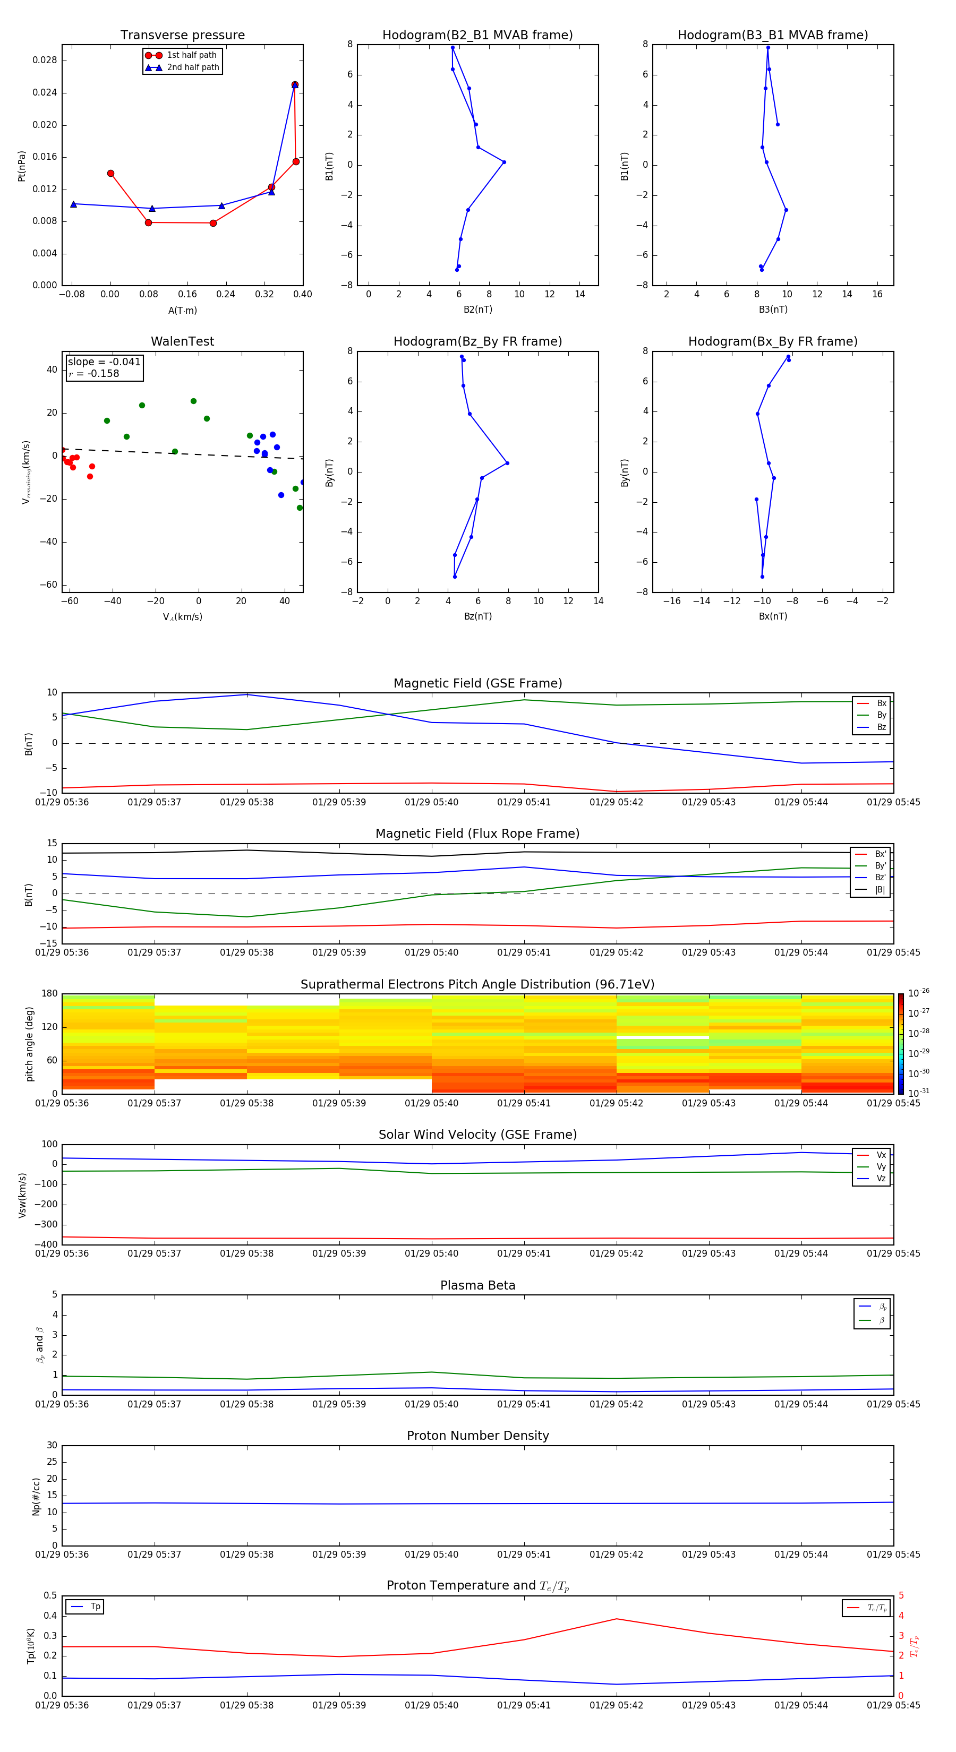Click the 'B3(nT)' x-axis label
Viewport: 956px width, 1752px height.
[x=773, y=310]
